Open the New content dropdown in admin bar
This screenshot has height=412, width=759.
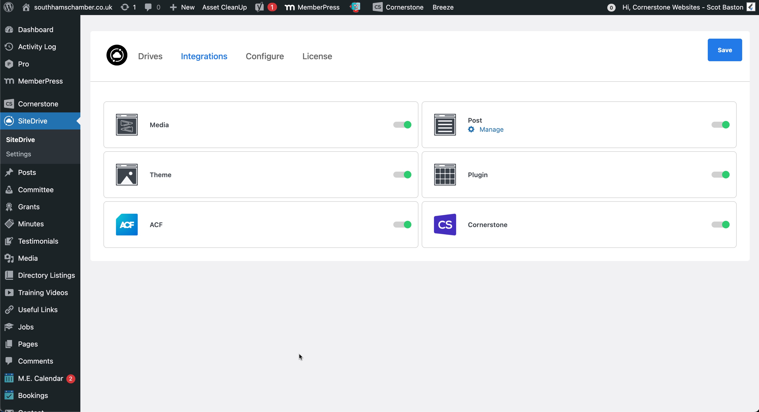point(182,7)
